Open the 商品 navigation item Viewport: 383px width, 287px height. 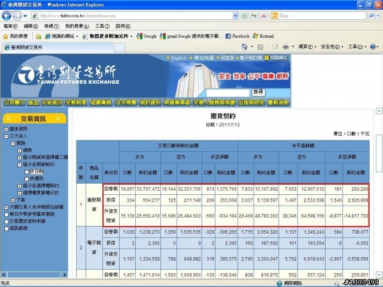[x=33, y=102]
